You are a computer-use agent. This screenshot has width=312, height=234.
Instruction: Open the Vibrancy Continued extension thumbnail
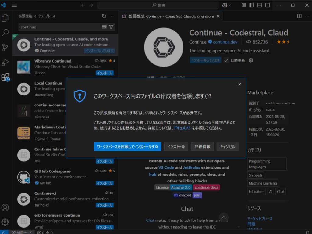(x=24, y=67)
